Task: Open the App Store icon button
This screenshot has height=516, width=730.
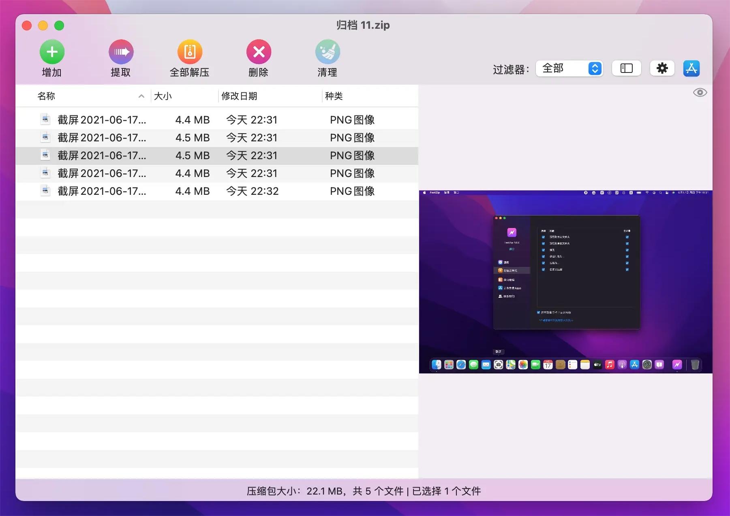Action: 691,68
